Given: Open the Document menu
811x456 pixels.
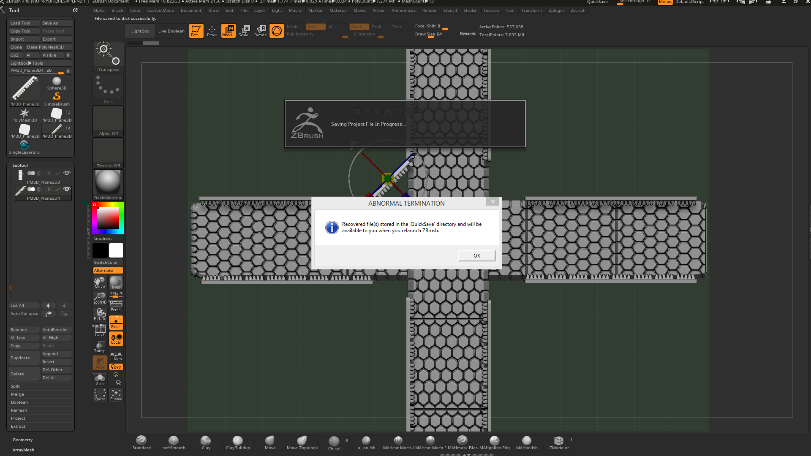Looking at the screenshot, I should [191, 10].
